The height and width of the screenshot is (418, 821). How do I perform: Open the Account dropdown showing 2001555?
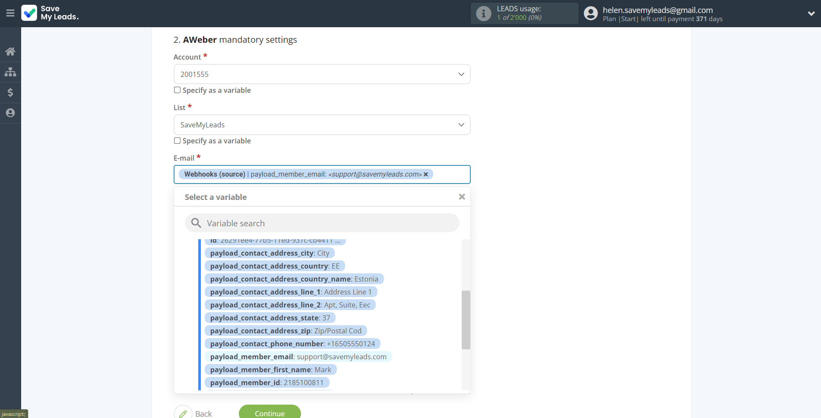322,74
